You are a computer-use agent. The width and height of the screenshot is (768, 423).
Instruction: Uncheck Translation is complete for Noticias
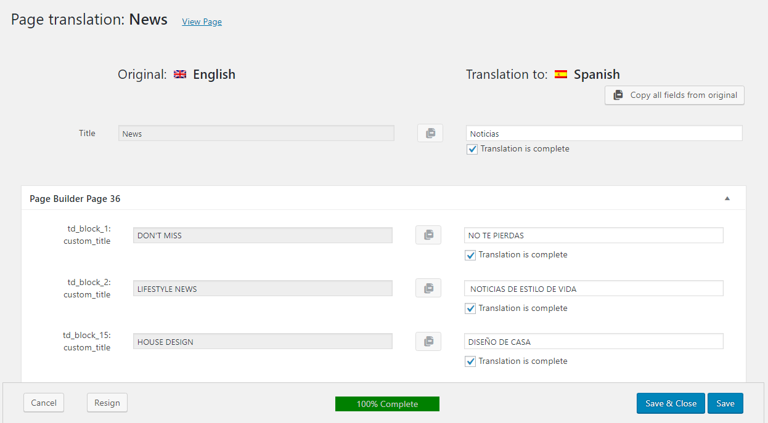click(472, 149)
